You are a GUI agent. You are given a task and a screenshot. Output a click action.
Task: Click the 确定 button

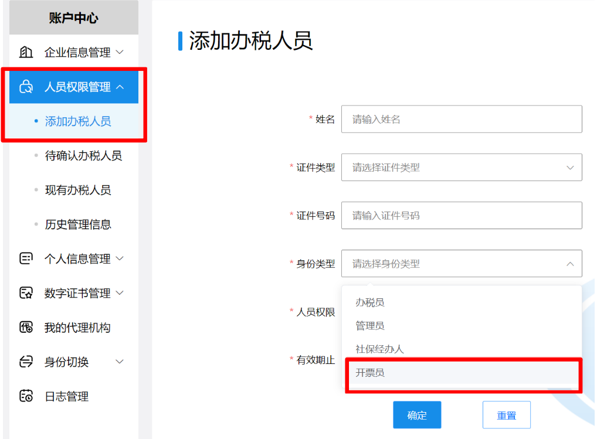click(x=417, y=414)
